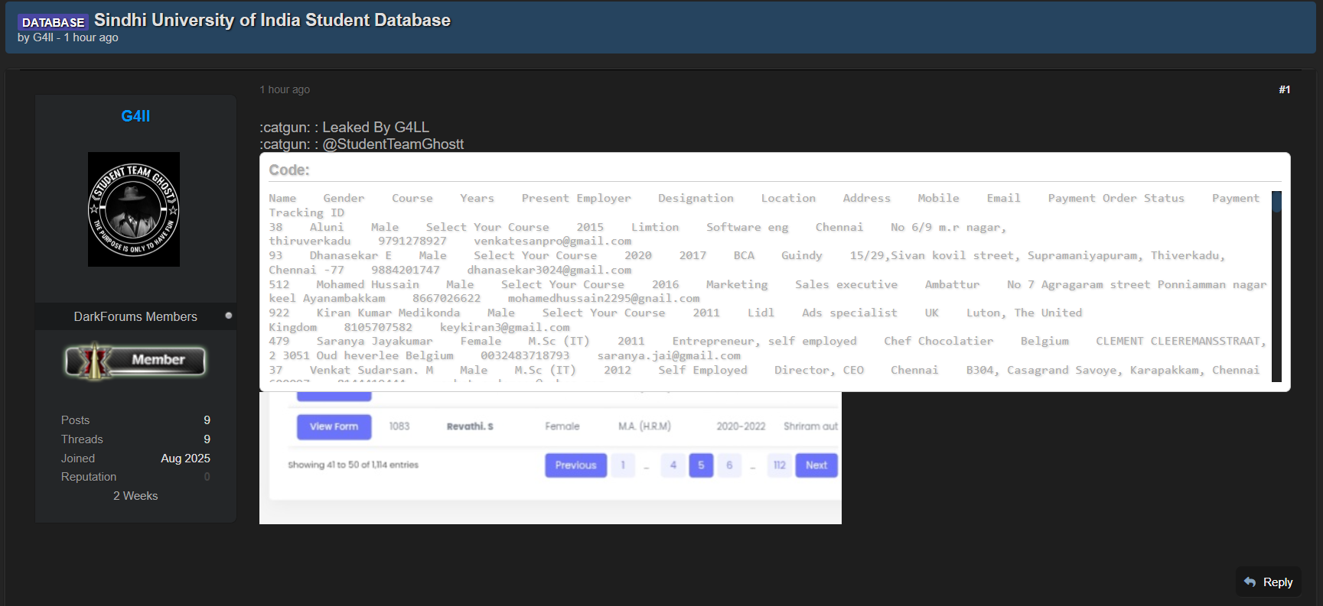Select current page 5 in pagination

(701, 465)
